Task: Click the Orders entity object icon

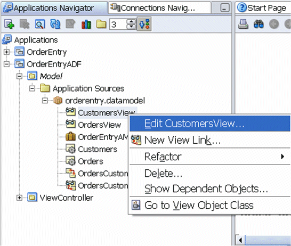Action: point(70,161)
